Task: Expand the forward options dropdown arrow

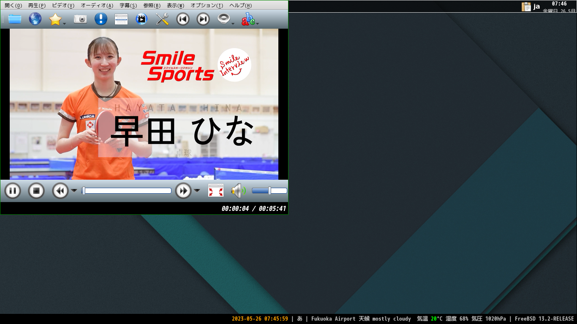Action: pyautogui.click(x=197, y=191)
